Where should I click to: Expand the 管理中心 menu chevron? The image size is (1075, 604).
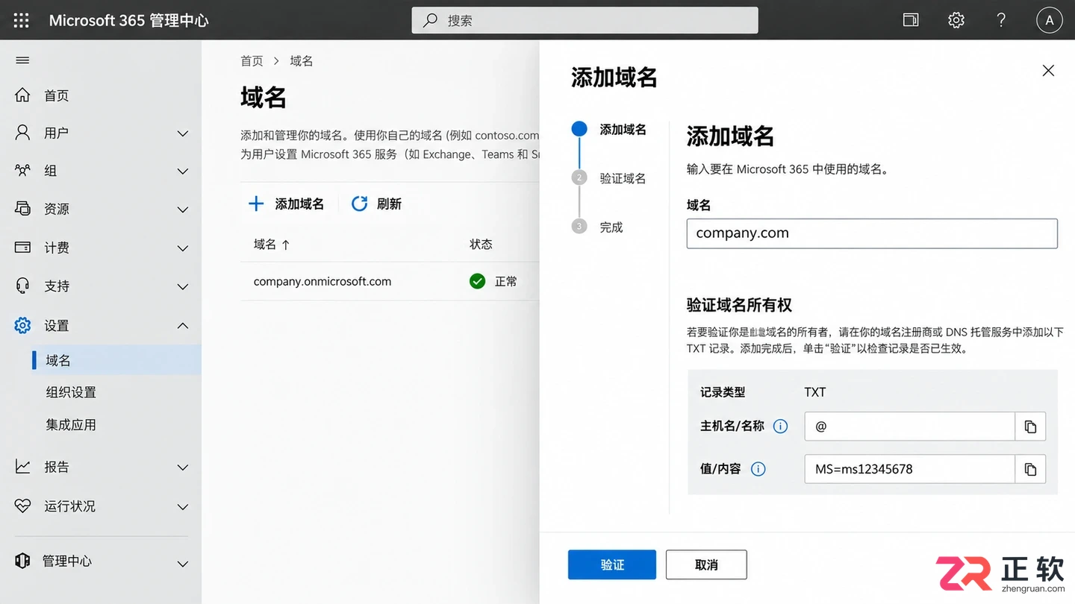coord(183,564)
